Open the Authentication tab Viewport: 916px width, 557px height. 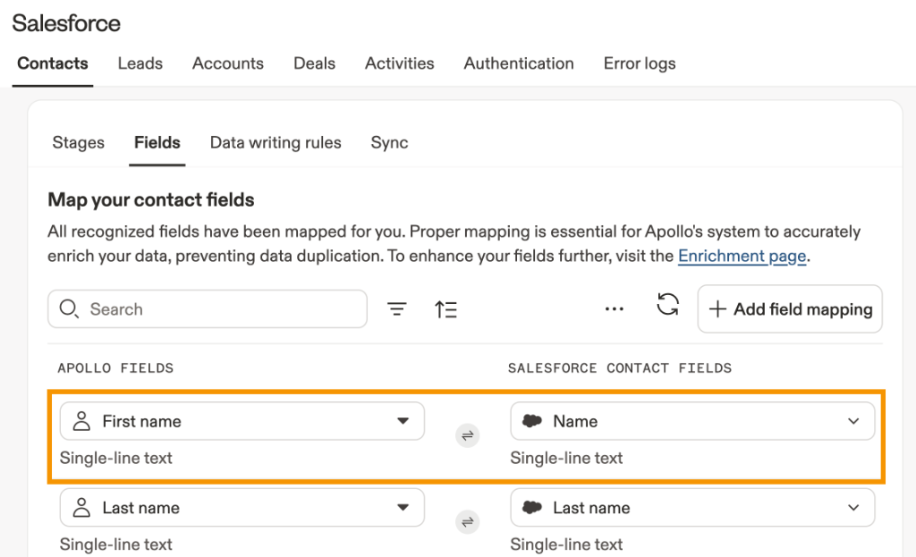[519, 63]
